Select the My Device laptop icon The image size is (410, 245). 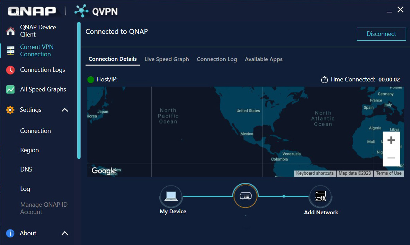tap(171, 196)
